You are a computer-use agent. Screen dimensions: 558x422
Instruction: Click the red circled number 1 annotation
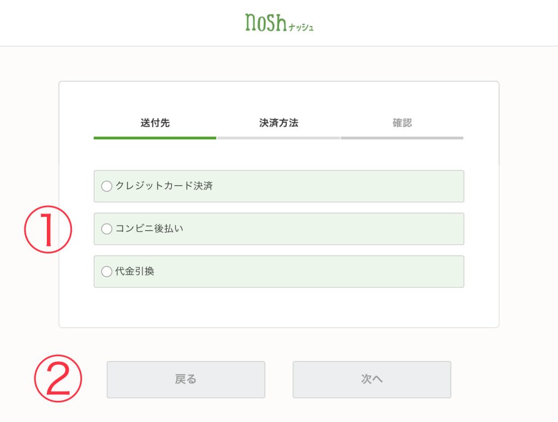coord(48,229)
